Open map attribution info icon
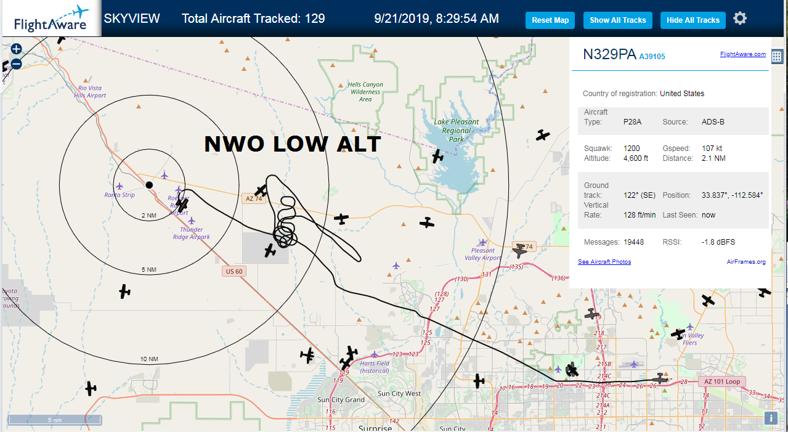 point(771,418)
